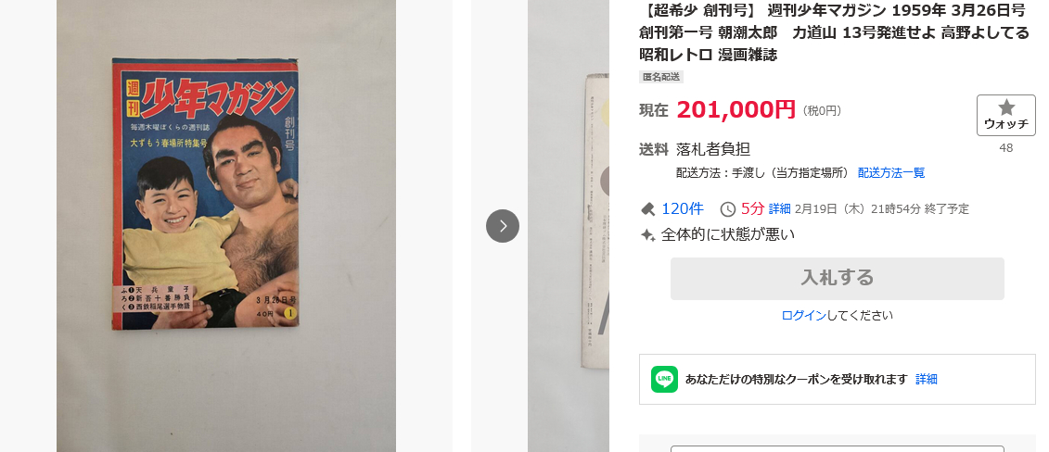Click the あなただけの特別なクーポン banner text
1049x452 pixels.
(x=796, y=379)
